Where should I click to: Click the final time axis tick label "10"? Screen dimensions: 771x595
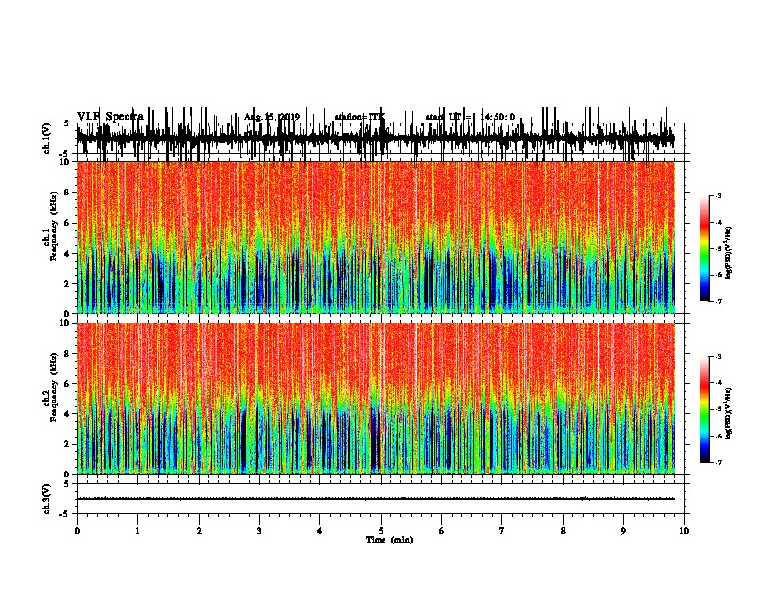pyautogui.click(x=684, y=531)
